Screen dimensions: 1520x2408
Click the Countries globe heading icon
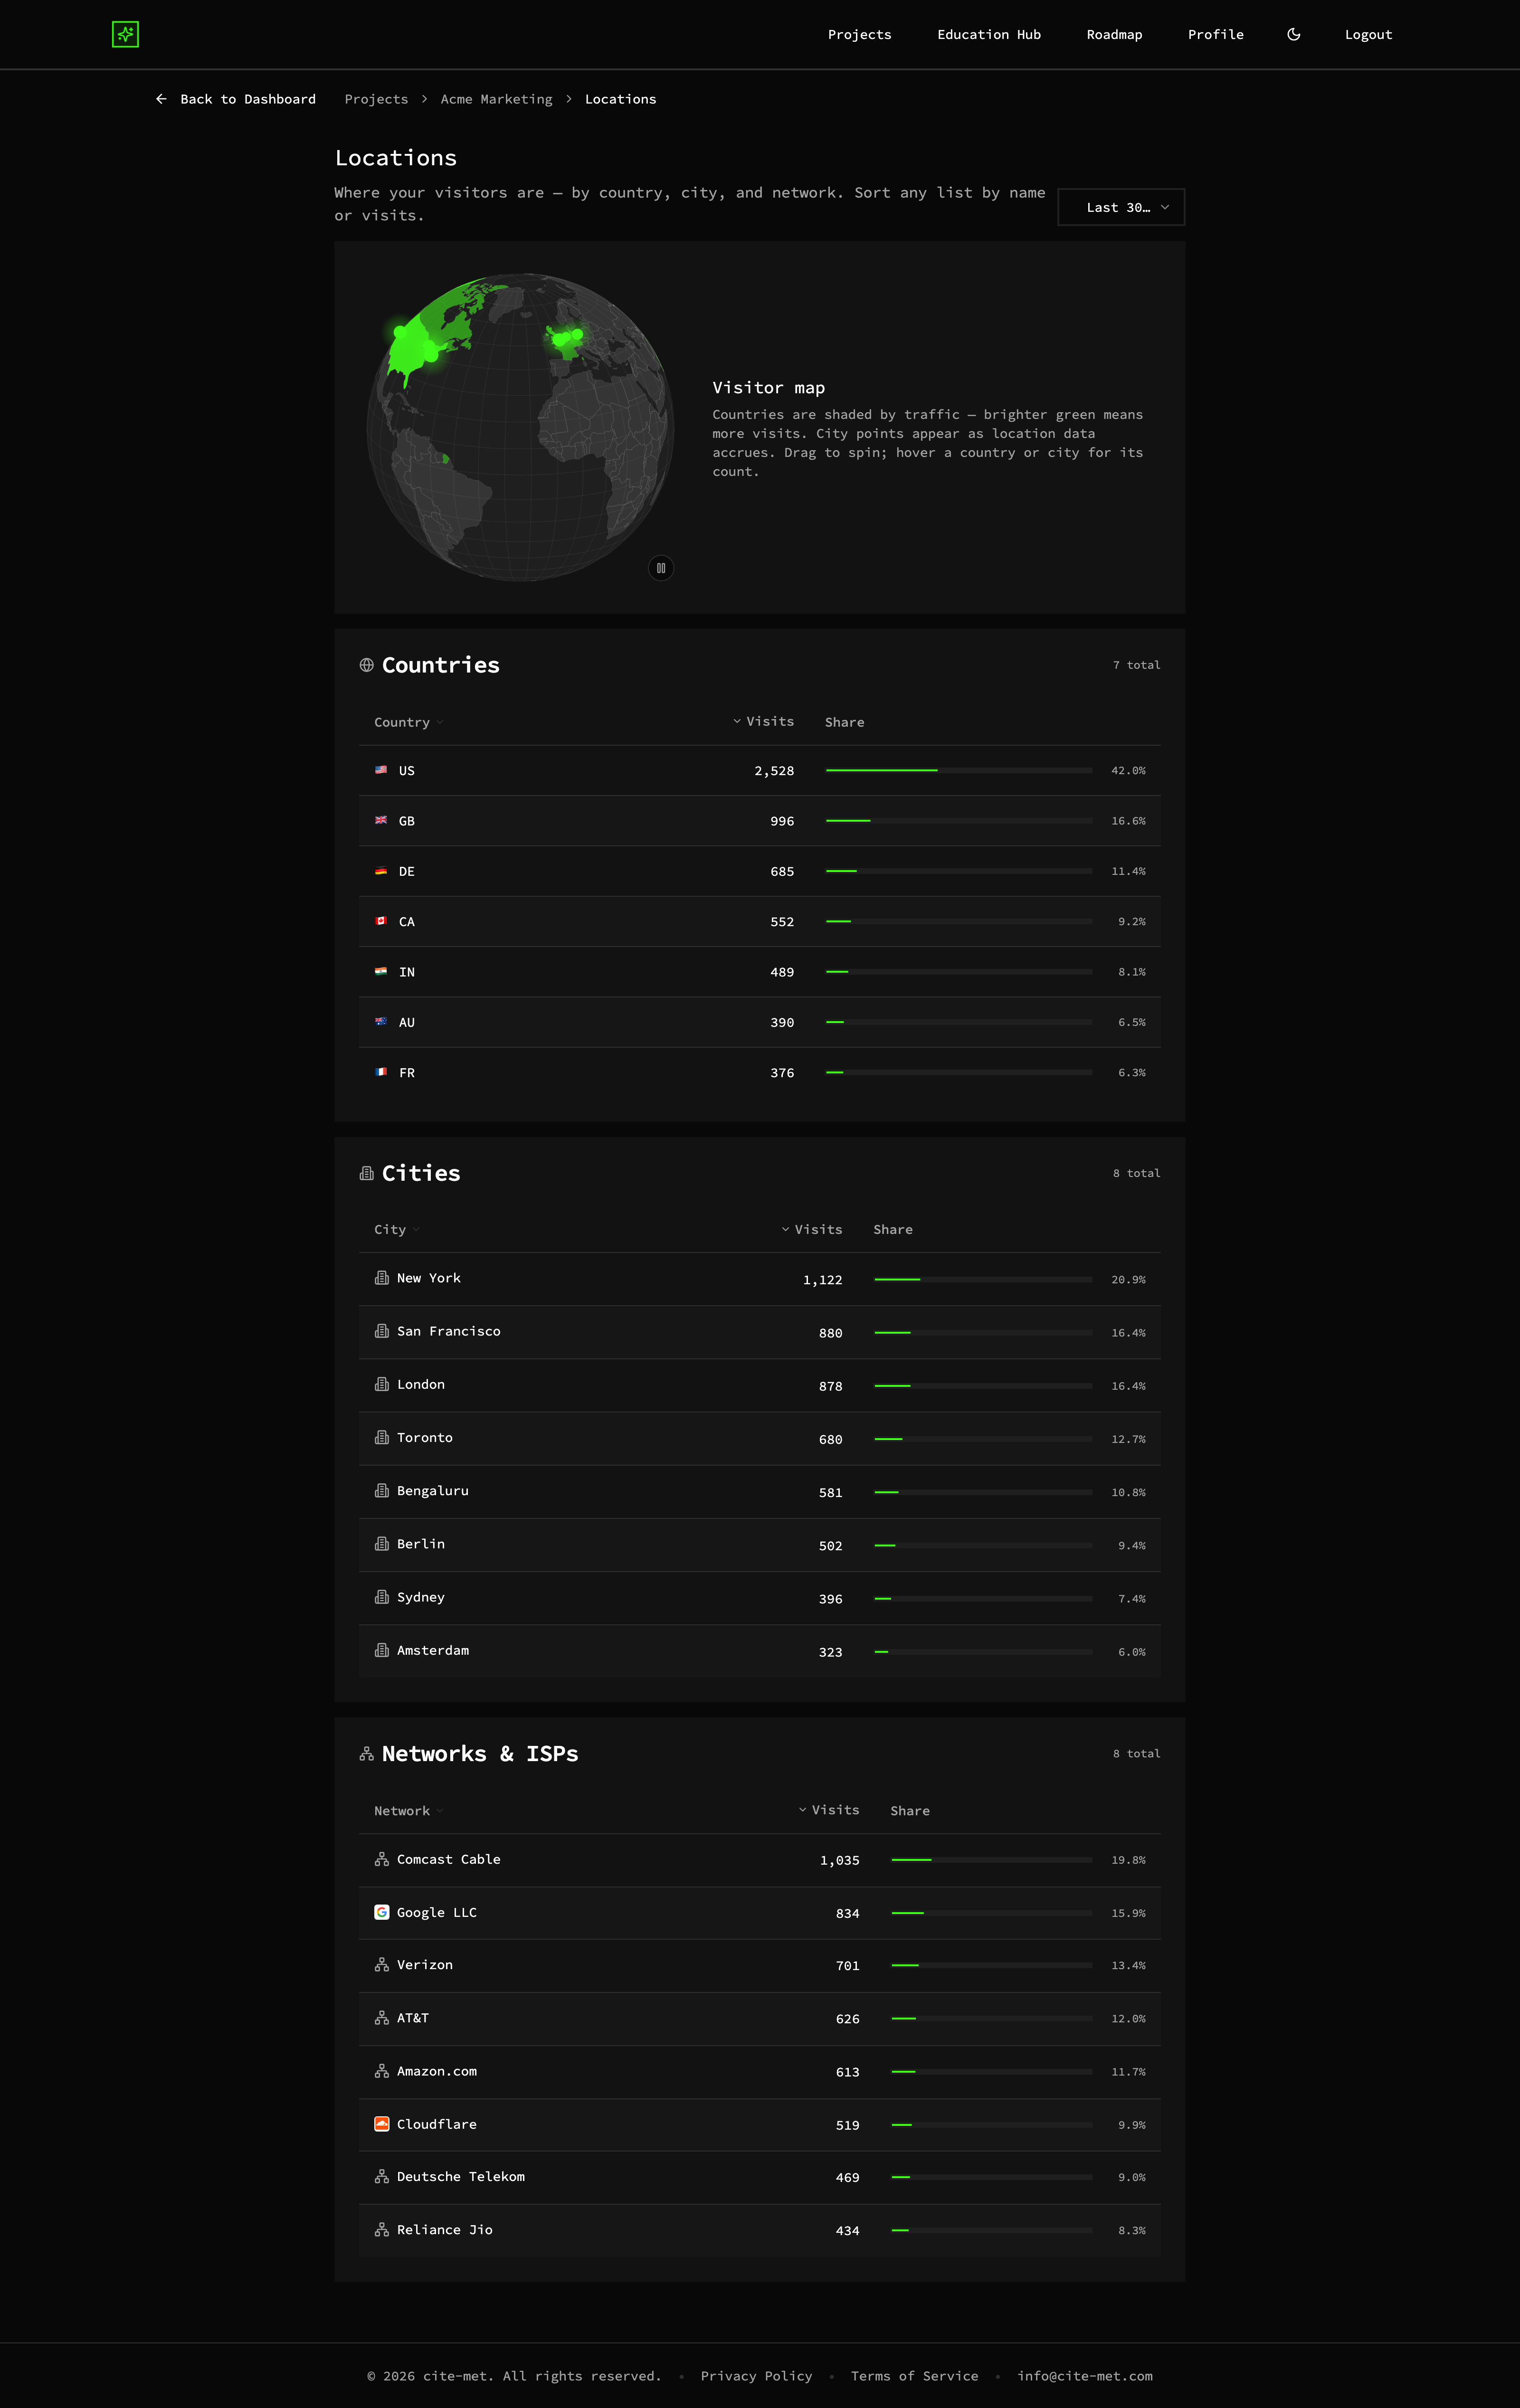(367, 665)
